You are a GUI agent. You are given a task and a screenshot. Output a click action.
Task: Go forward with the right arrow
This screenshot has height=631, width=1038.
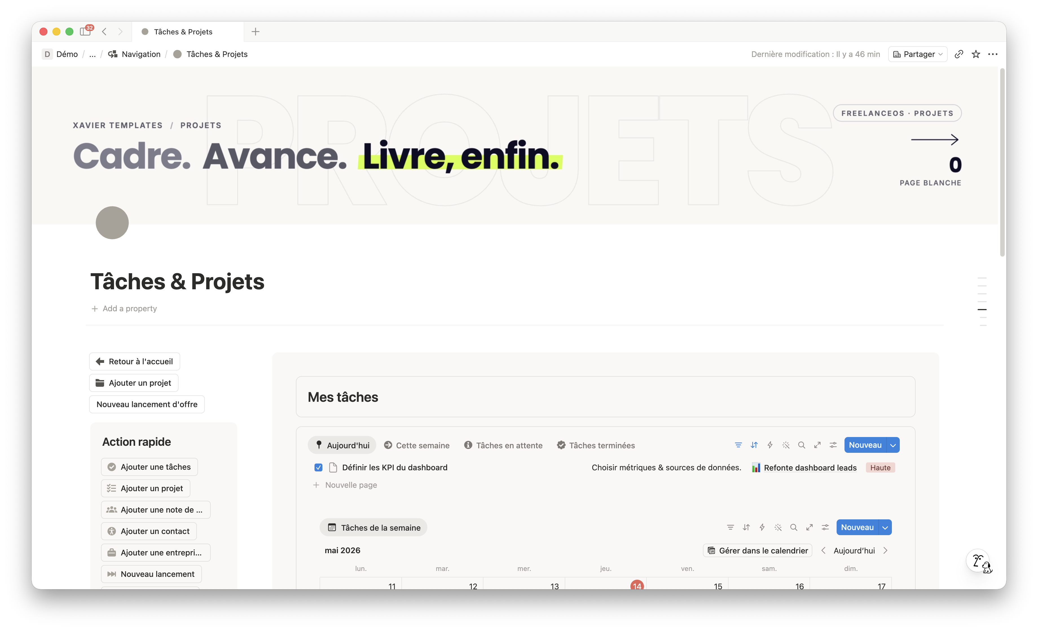click(x=120, y=32)
